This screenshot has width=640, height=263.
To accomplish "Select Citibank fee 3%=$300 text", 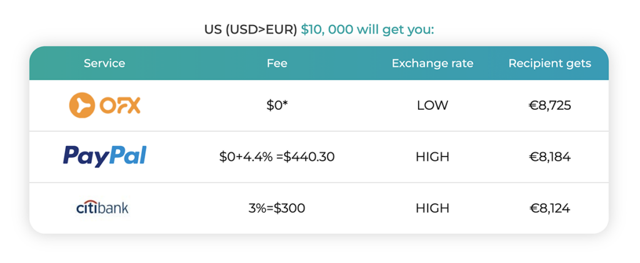I will coord(277,208).
